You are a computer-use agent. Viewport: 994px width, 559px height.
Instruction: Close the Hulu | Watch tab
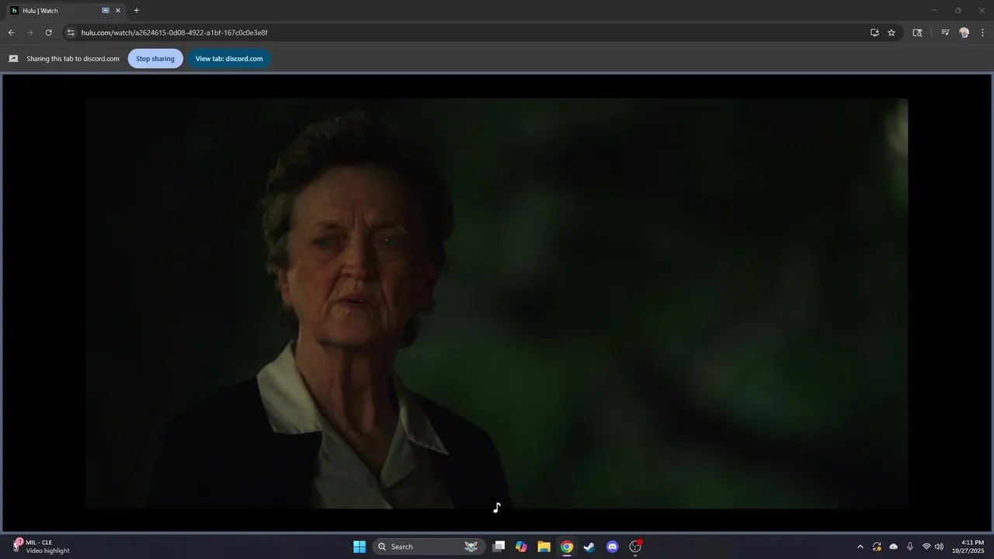point(118,11)
